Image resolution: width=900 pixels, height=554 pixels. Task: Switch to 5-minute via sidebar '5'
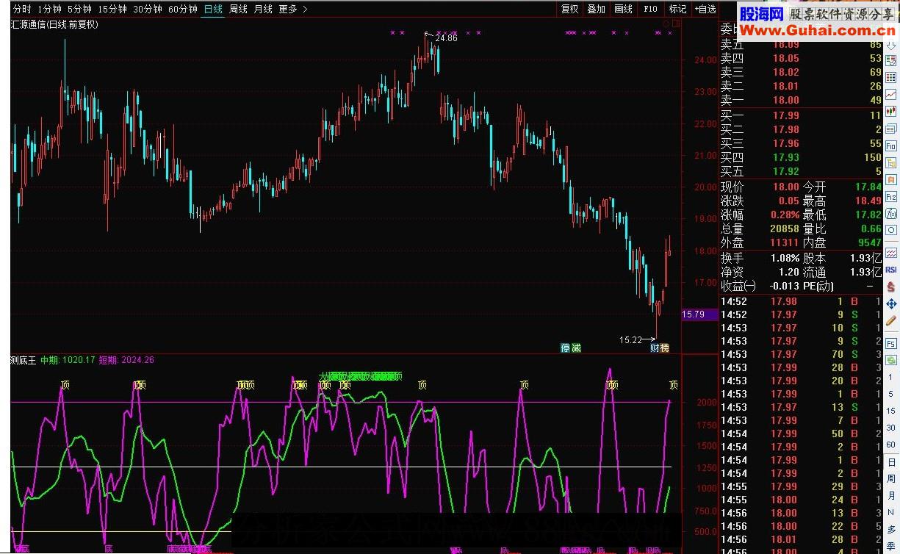[x=890, y=395]
